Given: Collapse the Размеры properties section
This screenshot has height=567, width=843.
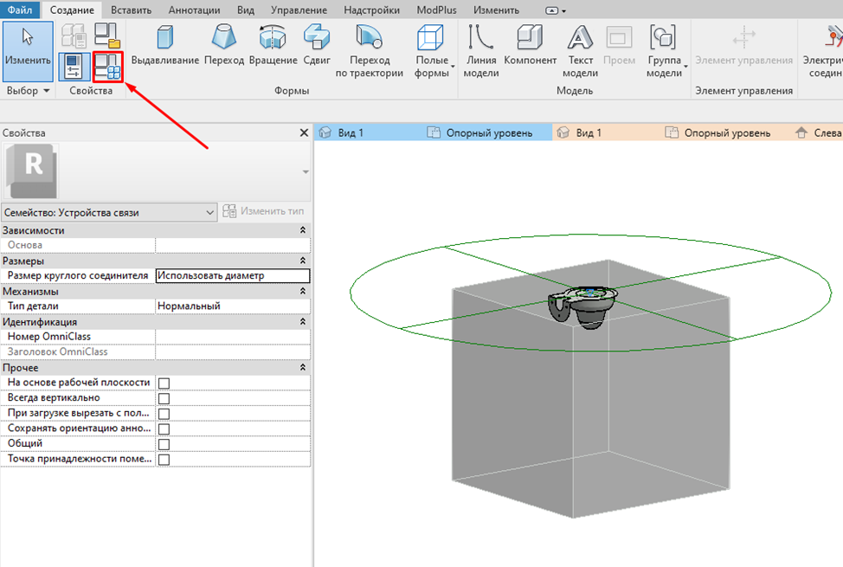Looking at the screenshot, I should point(302,261).
